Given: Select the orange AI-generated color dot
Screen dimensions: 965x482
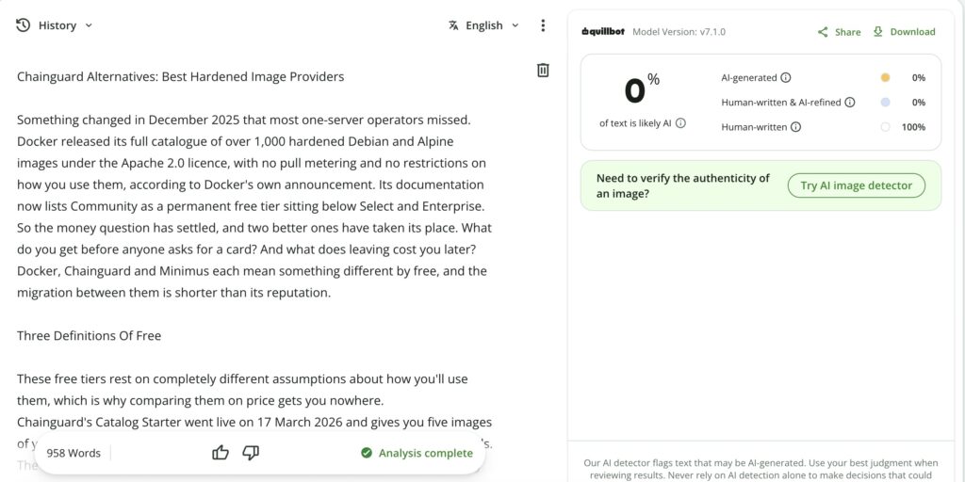Looking at the screenshot, I should (885, 78).
